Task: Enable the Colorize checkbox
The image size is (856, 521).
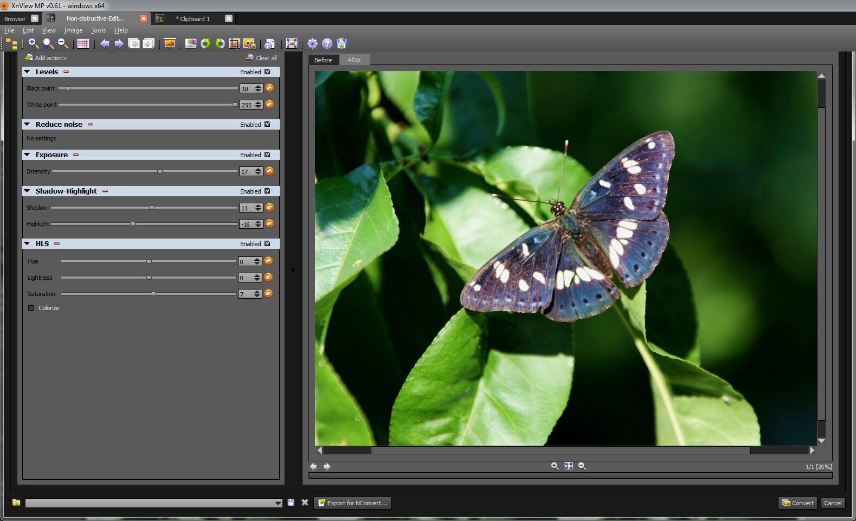Action: (31, 308)
